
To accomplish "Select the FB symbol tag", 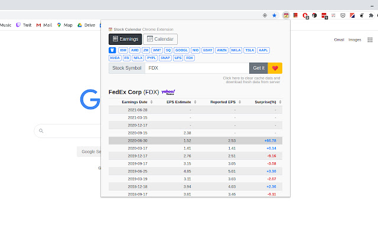I will (126, 58).
